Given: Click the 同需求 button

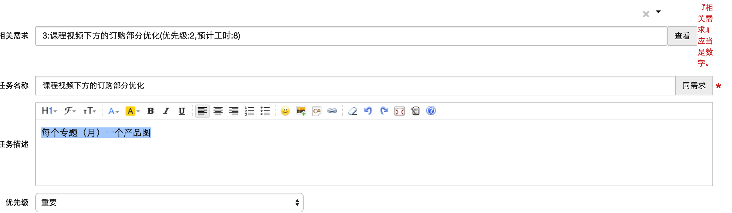Looking at the screenshot, I should coord(694,86).
